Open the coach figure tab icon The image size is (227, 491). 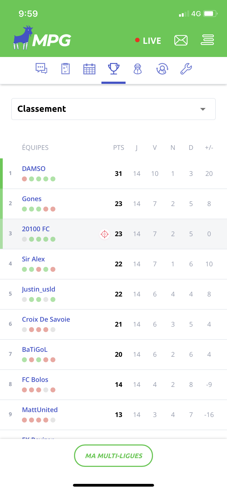point(138,69)
